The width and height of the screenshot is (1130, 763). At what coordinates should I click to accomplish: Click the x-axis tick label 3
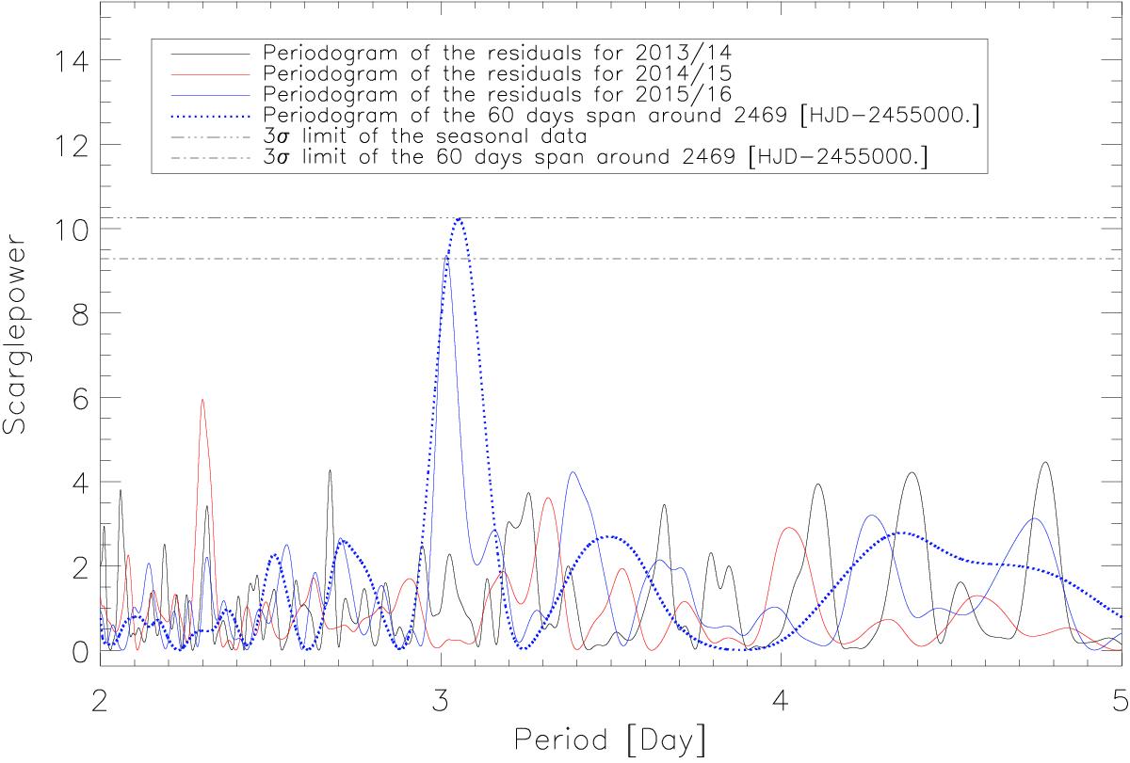441,704
